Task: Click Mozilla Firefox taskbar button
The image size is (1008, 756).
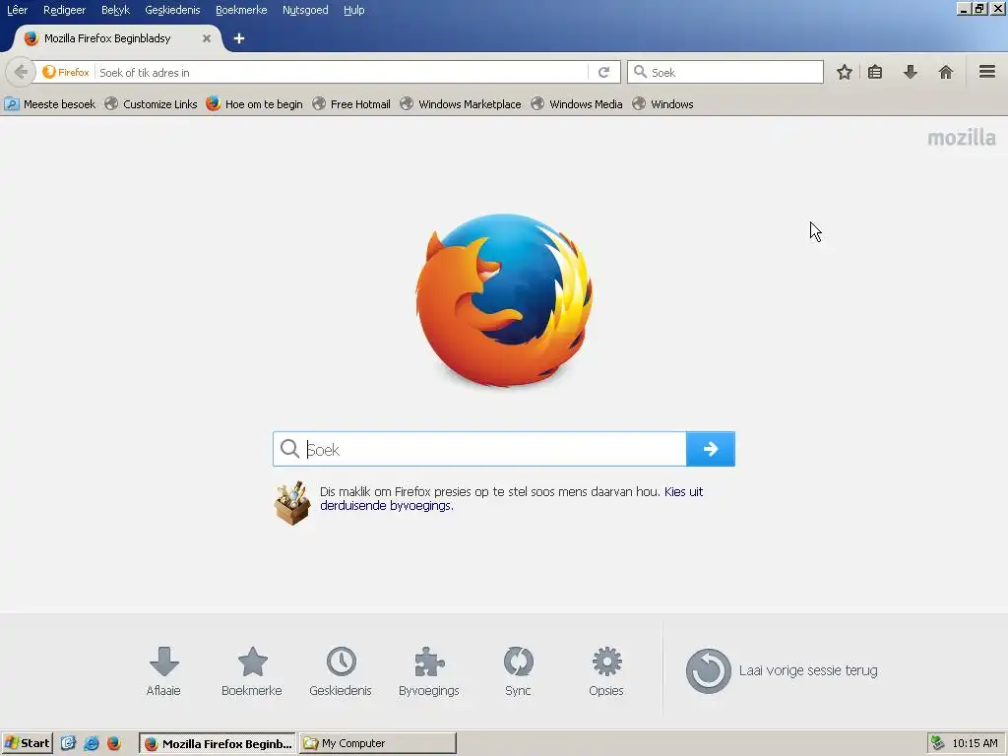Action: 218,743
